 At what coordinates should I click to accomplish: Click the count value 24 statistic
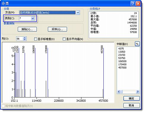[x=135, y=13]
